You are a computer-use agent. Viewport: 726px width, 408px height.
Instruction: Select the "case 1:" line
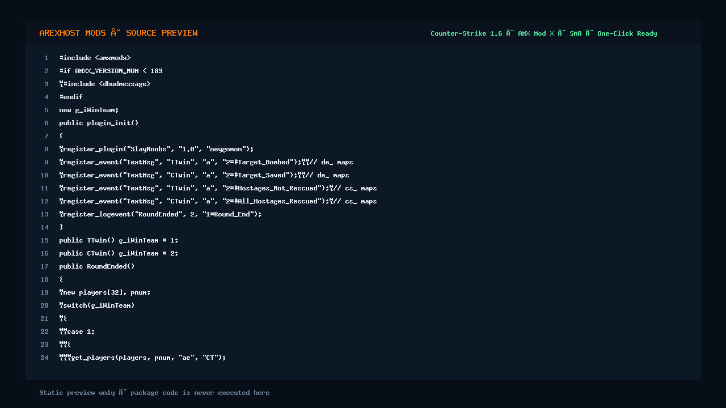[x=77, y=331]
